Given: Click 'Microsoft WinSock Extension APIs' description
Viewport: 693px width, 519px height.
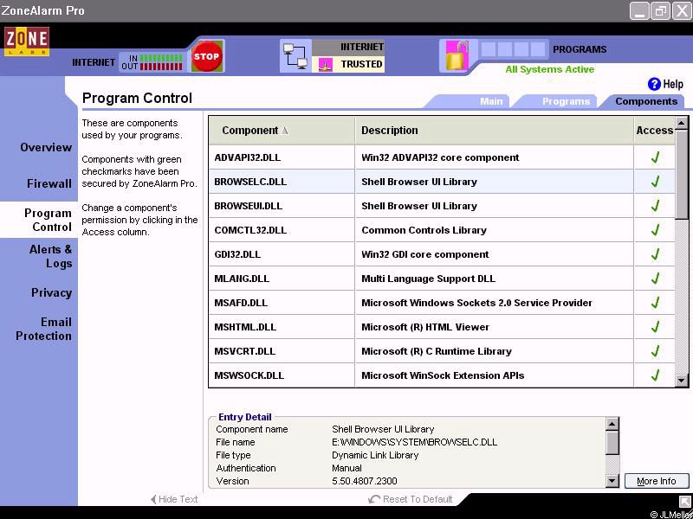Looking at the screenshot, I should (x=443, y=375).
